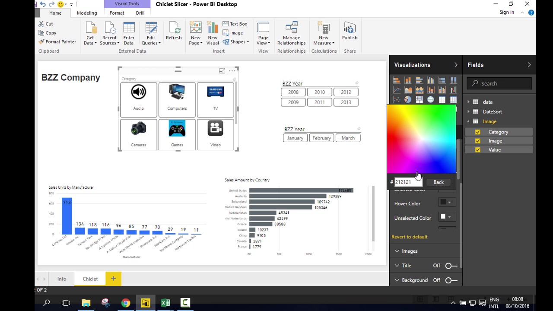The height and width of the screenshot is (311, 553).
Task: Select the Scatter chart visualization
Action: coord(397,100)
